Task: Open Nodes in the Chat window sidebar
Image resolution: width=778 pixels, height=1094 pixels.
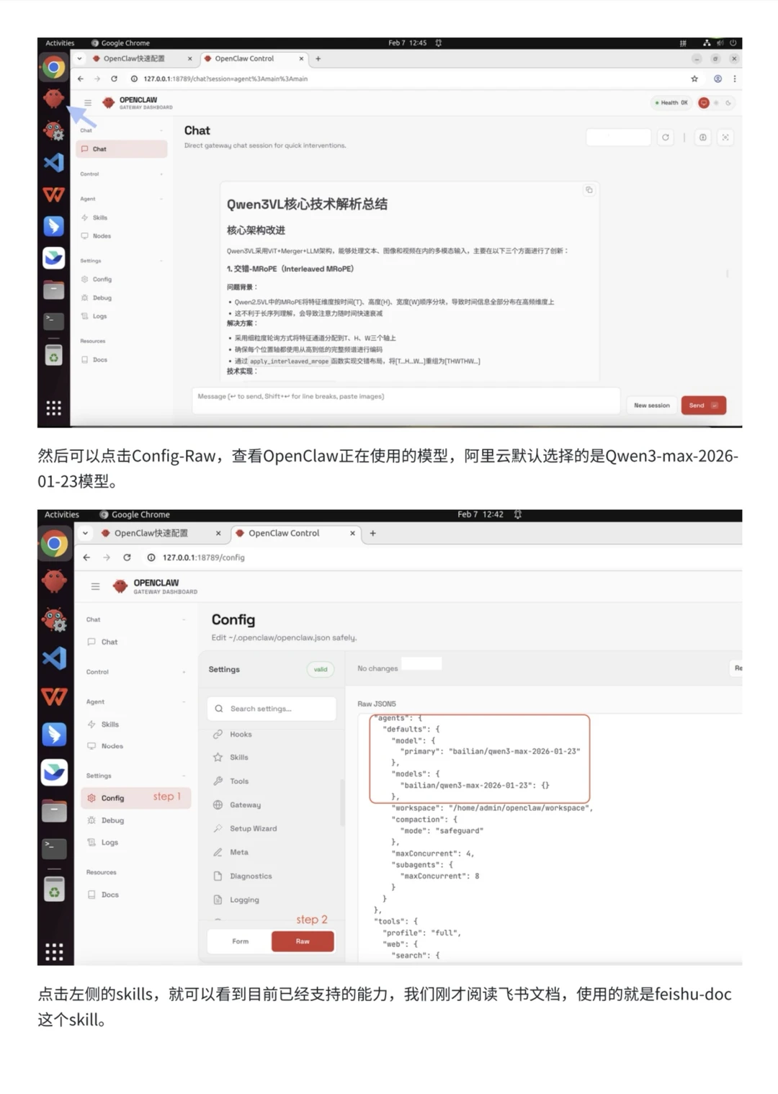Action: point(122,236)
